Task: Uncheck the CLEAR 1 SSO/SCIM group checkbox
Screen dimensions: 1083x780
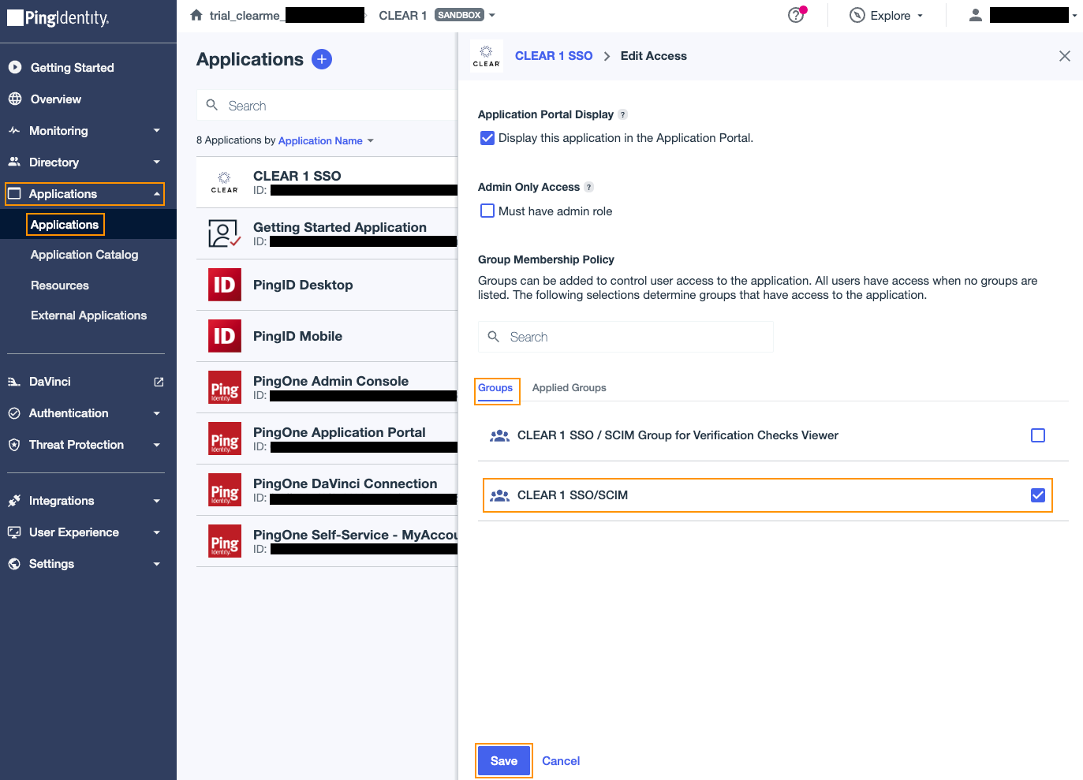Action: tap(1038, 495)
